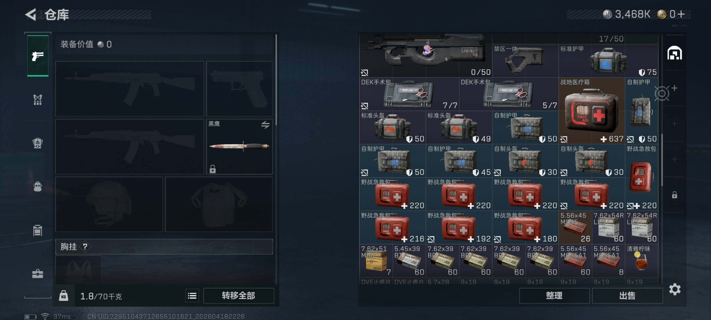This screenshot has height=320, width=711.
Task: Click the weight lock KG icon
Action: pos(63,296)
